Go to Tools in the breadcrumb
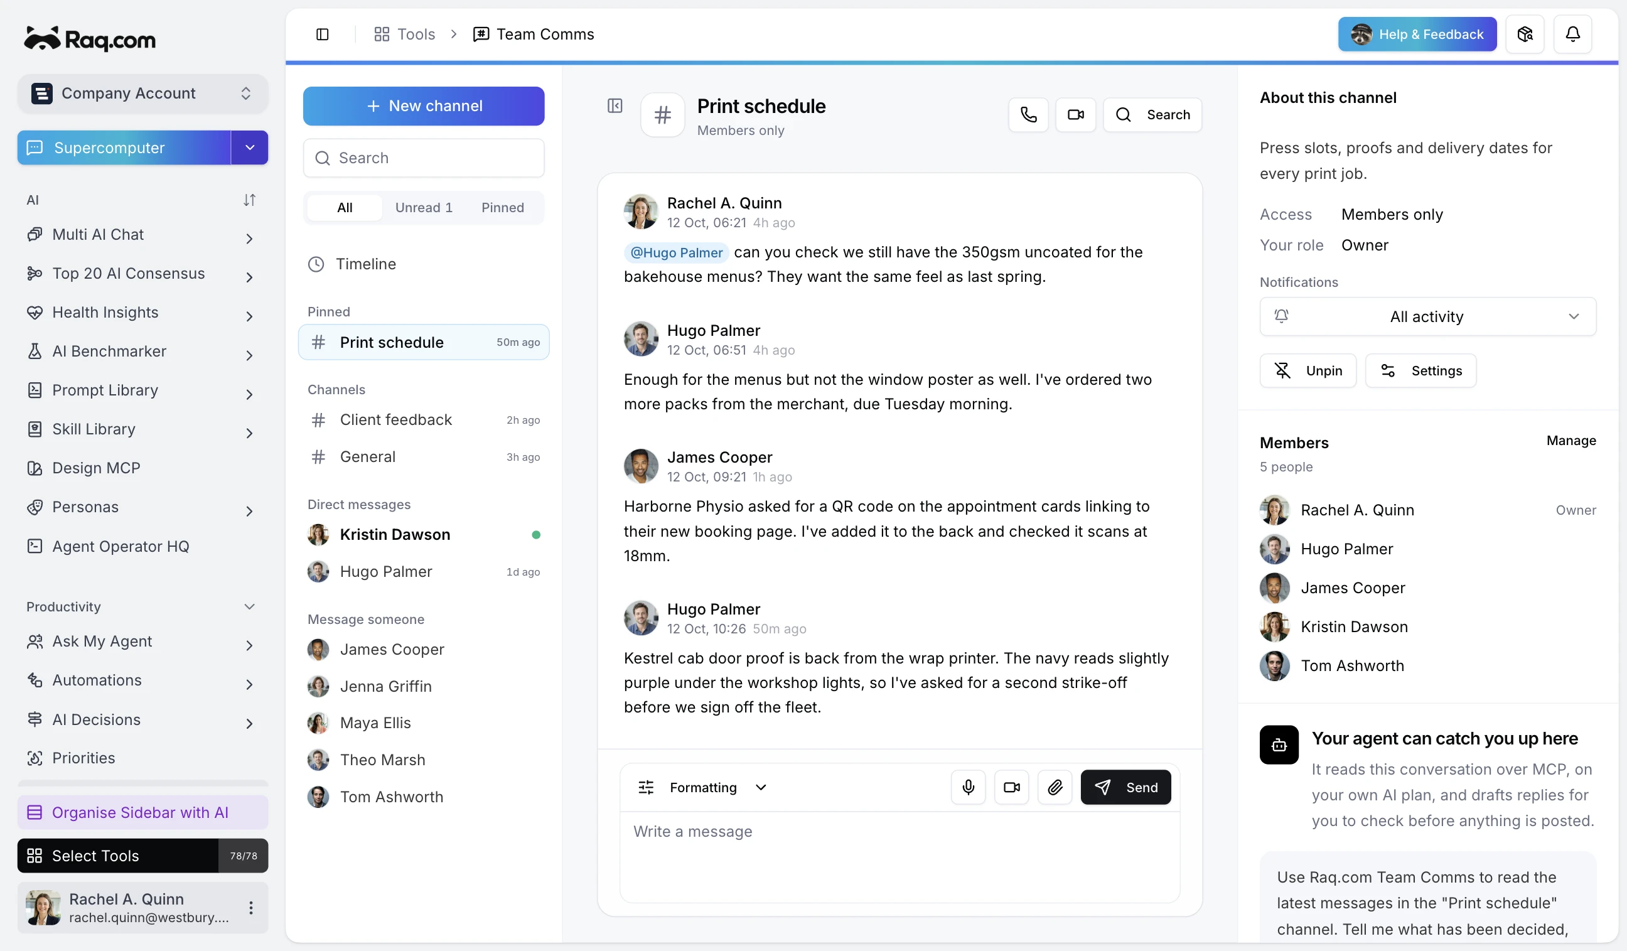1627x951 pixels. click(x=405, y=35)
